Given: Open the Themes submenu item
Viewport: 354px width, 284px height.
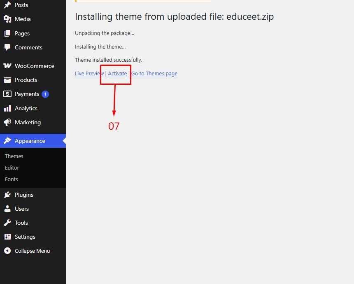Looking at the screenshot, I should 14,156.
